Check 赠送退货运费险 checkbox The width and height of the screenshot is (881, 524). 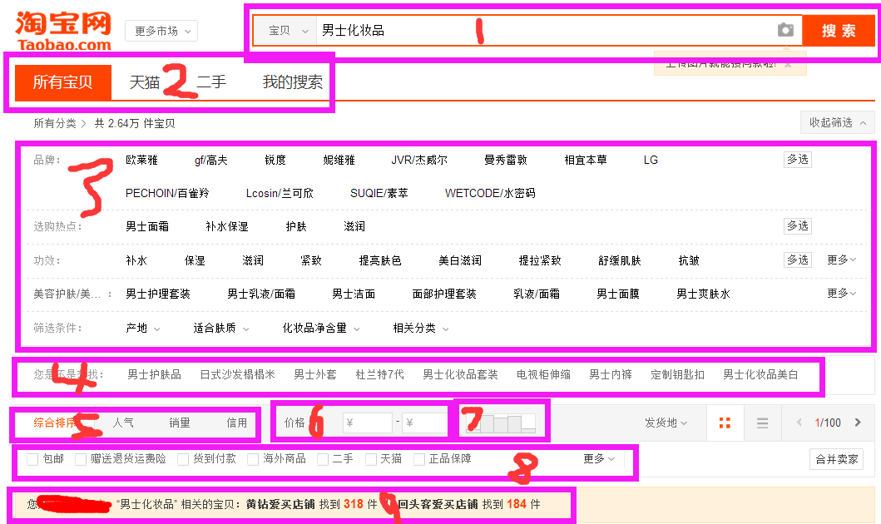(x=81, y=459)
